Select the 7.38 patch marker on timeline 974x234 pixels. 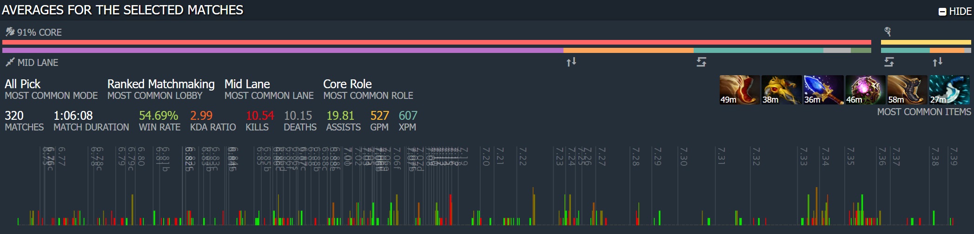point(934,156)
